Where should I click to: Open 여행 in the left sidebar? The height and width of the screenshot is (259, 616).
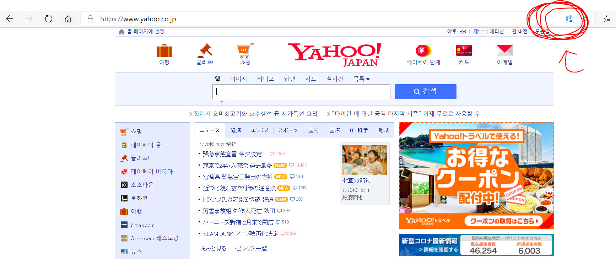point(136,211)
